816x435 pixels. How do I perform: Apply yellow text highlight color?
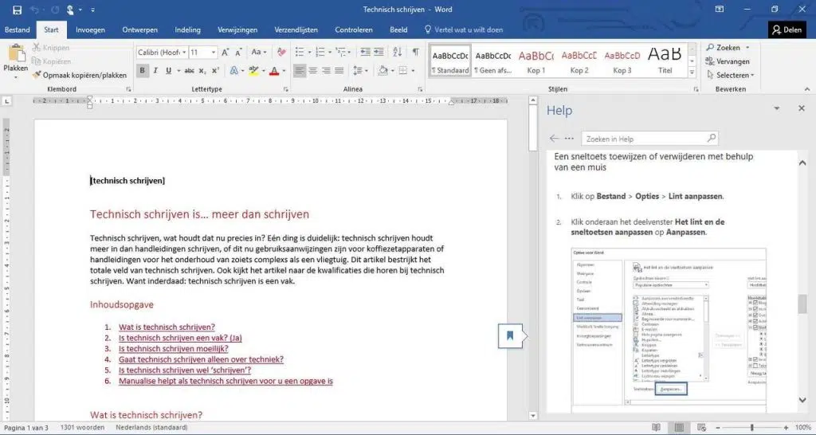coord(253,70)
